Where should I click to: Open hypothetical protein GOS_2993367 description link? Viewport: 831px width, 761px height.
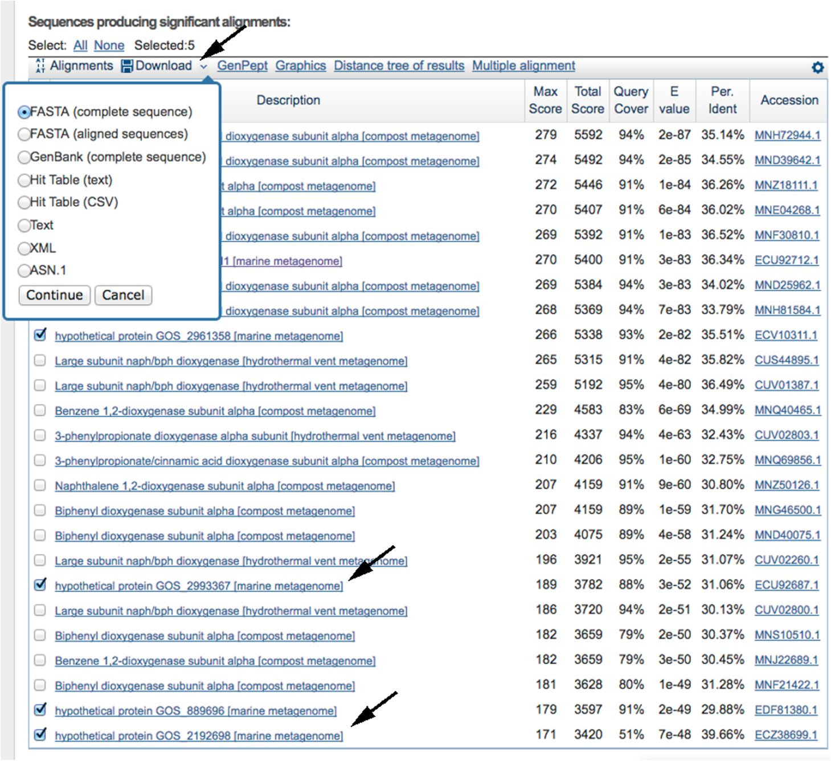pos(199,586)
